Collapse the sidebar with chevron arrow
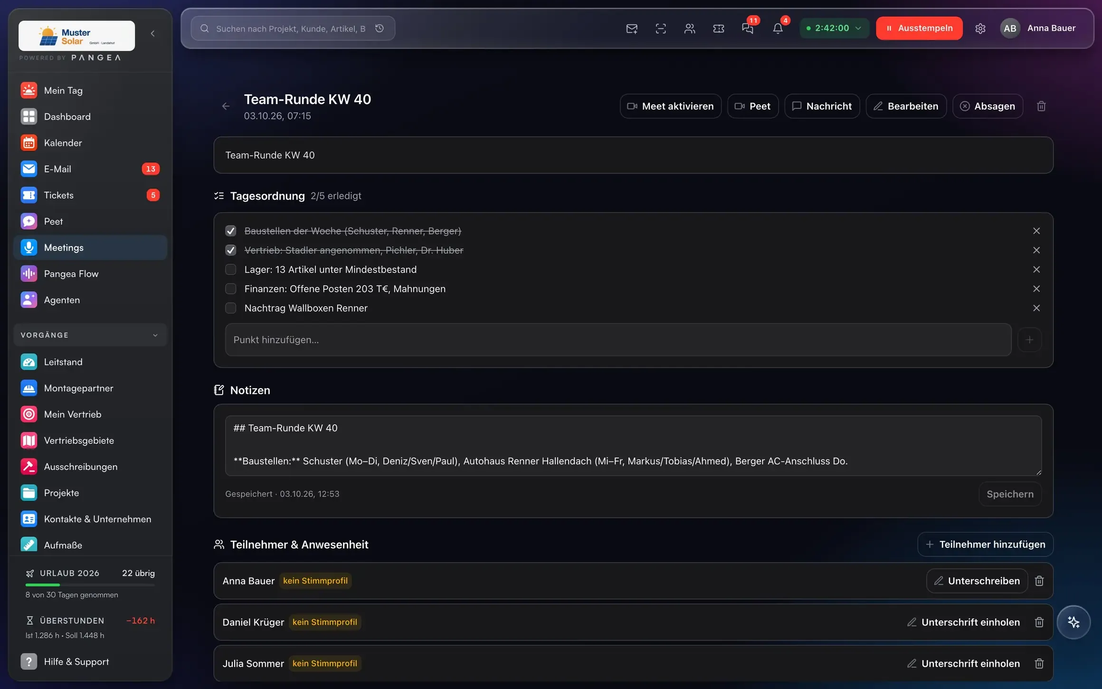The height and width of the screenshot is (689, 1102). tap(152, 33)
